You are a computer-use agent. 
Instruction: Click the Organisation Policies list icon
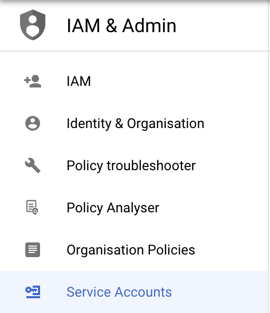coord(33,250)
